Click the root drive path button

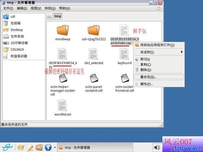click(x=49, y=16)
